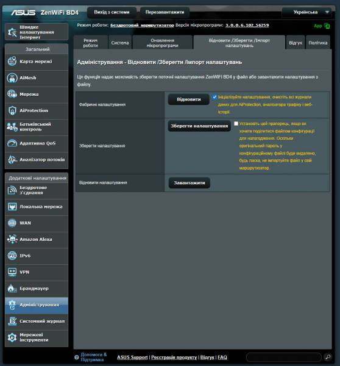Click the Мережеві інструменти cog icon
The height and width of the screenshot is (366, 340).
click(x=12, y=337)
